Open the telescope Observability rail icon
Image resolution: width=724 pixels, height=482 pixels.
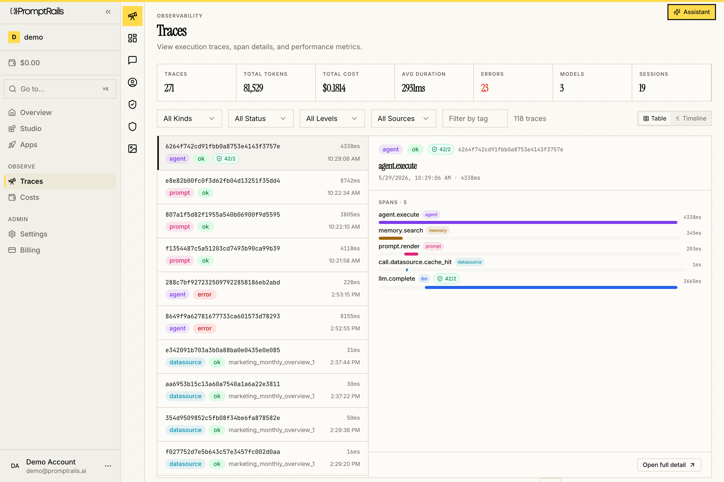[132, 16]
